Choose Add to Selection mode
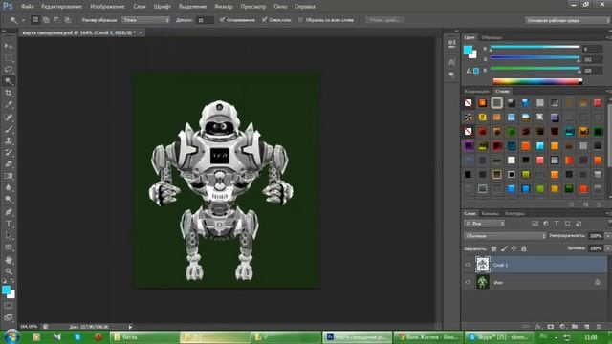The height and width of the screenshot is (344, 612). pos(46,19)
